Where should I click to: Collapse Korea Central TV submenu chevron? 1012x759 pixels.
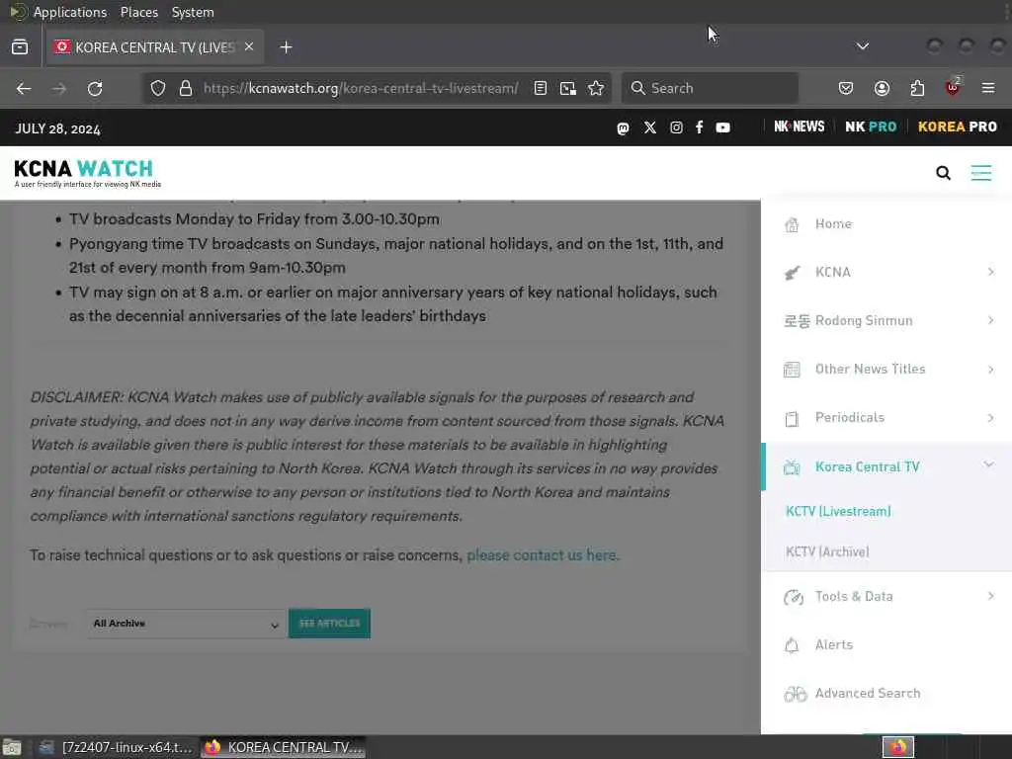tap(988, 464)
